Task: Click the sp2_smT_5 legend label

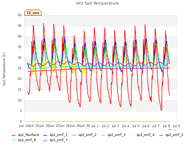Action: tap(174, 135)
